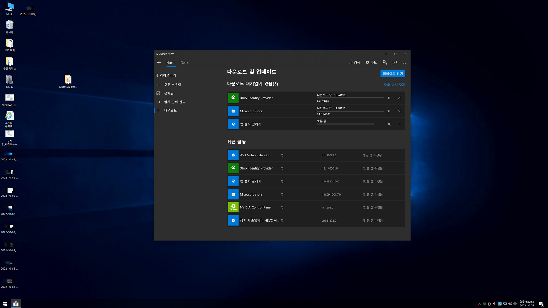Click HEVC Video Extension app icon
Viewport: 548px width, 308px height.
pyautogui.click(x=233, y=220)
